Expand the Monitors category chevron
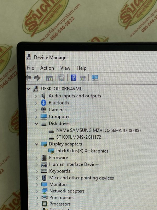 coord(37,185)
